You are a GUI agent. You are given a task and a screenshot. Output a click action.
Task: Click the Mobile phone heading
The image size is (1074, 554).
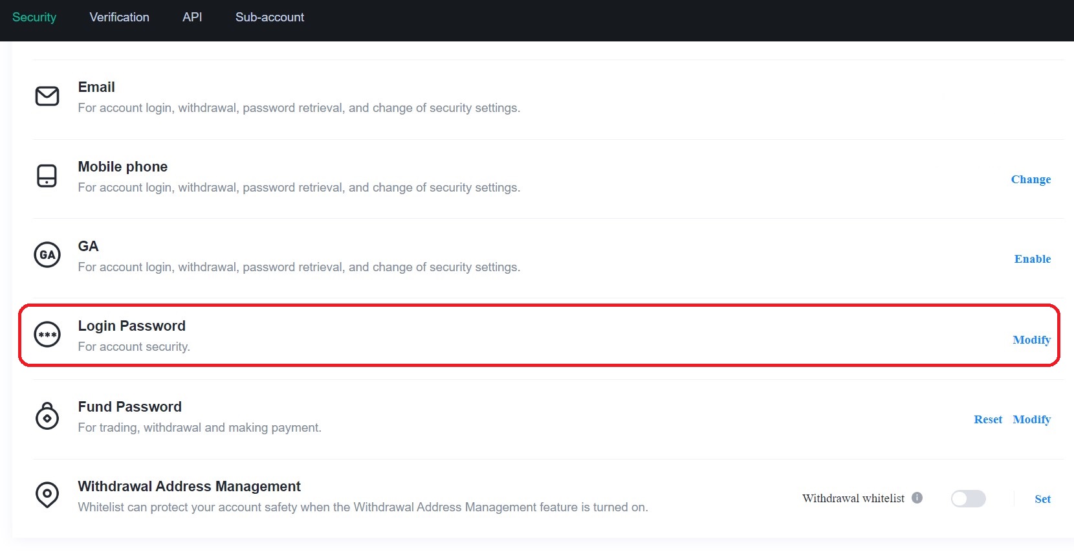click(x=123, y=167)
